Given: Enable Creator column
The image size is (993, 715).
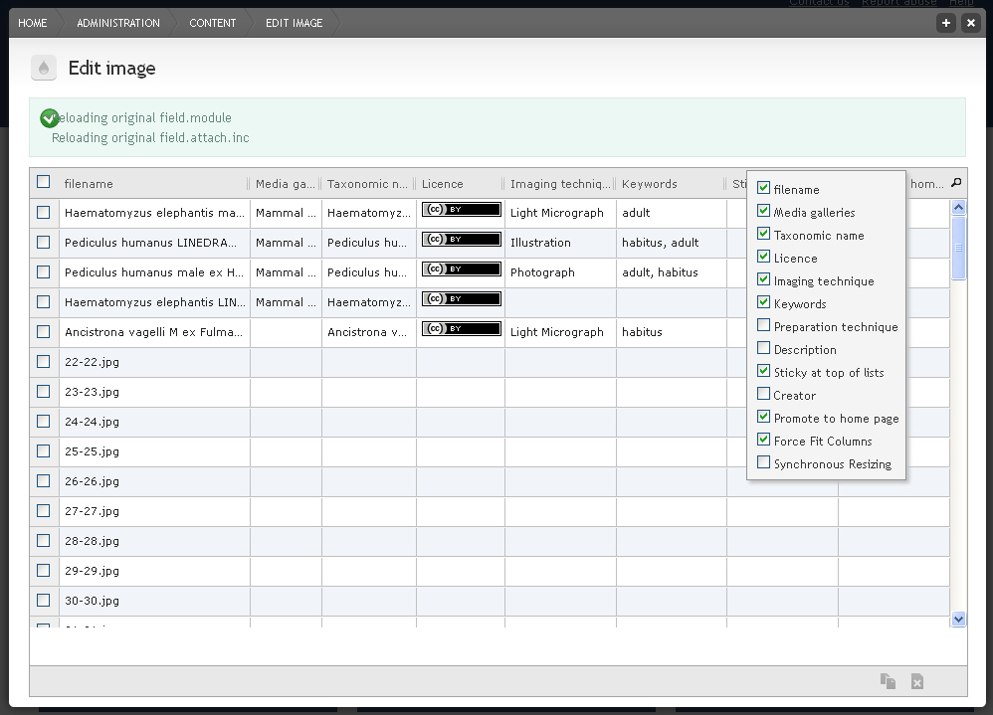Looking at the screenshot, I should click(x=764, y=394).
